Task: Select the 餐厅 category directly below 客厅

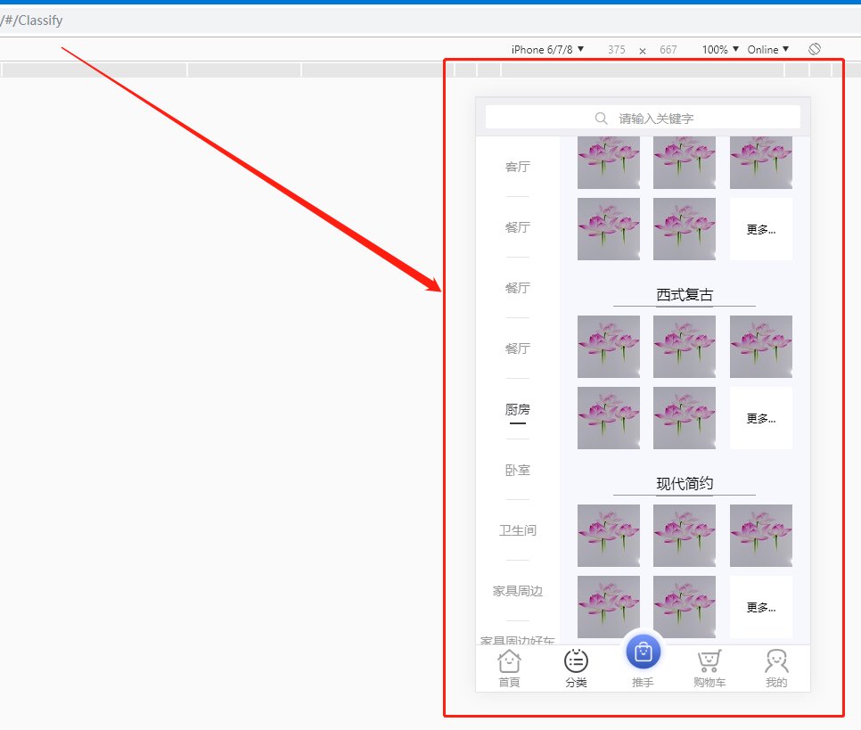Action: 518,227
